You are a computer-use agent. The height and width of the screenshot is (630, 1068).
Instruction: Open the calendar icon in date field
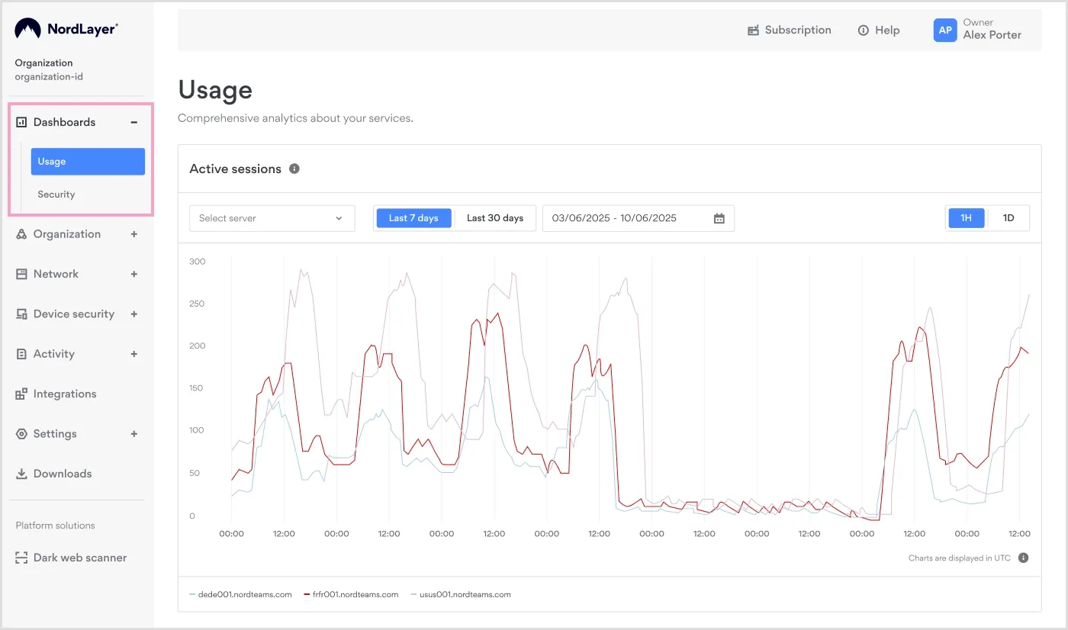[719, 218]
